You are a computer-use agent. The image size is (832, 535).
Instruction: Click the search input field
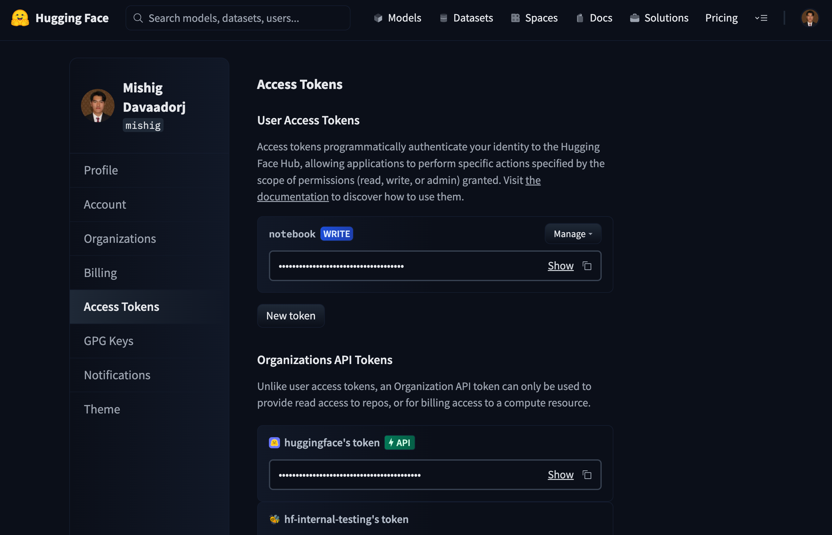(x=237, y=18)
